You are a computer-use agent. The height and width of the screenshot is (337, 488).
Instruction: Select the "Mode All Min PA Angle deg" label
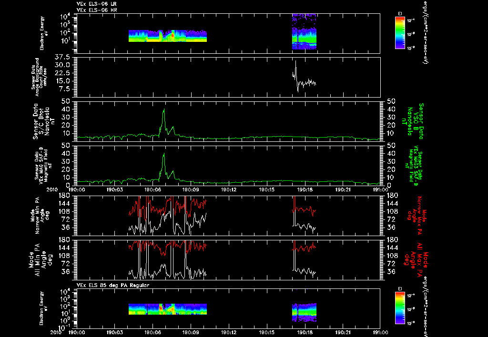(x=42, y=260)
